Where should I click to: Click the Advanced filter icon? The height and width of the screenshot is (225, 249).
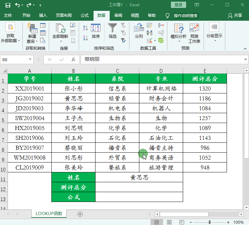coord(124,40)
